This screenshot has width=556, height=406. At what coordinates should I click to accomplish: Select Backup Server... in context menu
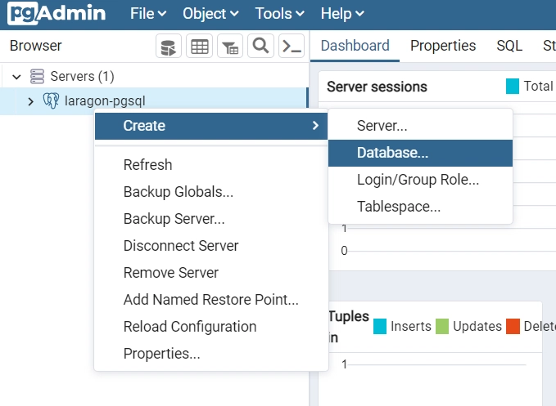coord(211,219)
